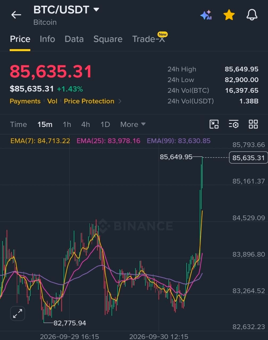The width and height of the screenshot is (268, 340).
Task: Switch to the Price tab
Action: [x=20, y=39]
